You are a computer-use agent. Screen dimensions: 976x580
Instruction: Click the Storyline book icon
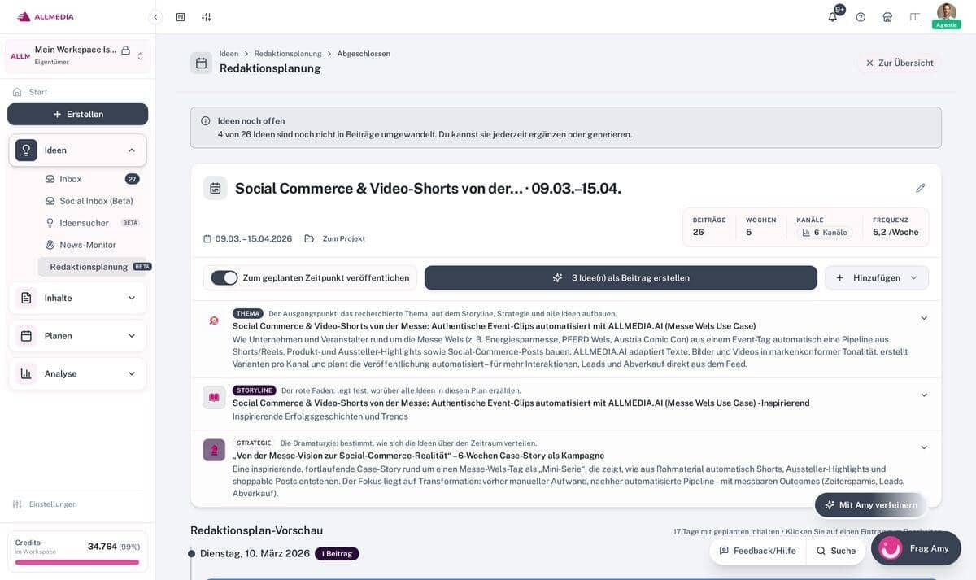(214, 397)
